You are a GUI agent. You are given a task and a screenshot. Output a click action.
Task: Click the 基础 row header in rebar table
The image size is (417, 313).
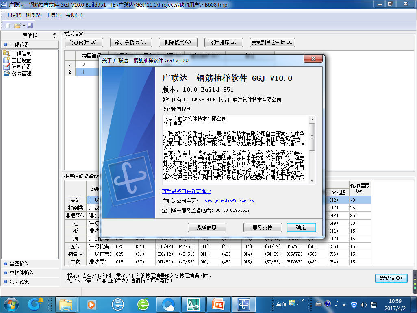point(76,200)
